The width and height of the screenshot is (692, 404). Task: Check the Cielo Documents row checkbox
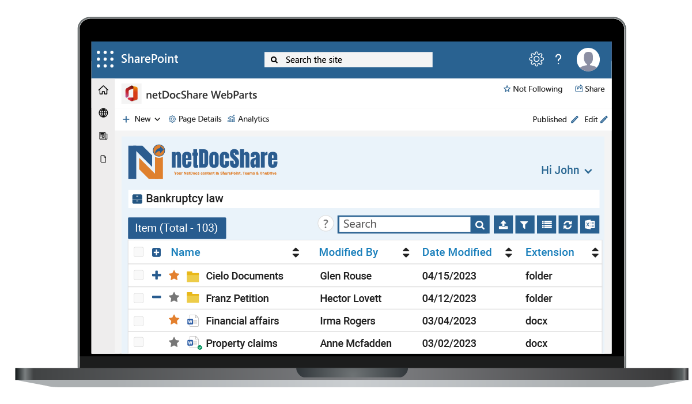point(138,275)
